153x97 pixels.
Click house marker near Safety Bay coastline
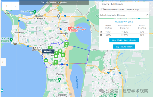click(46, 61)
